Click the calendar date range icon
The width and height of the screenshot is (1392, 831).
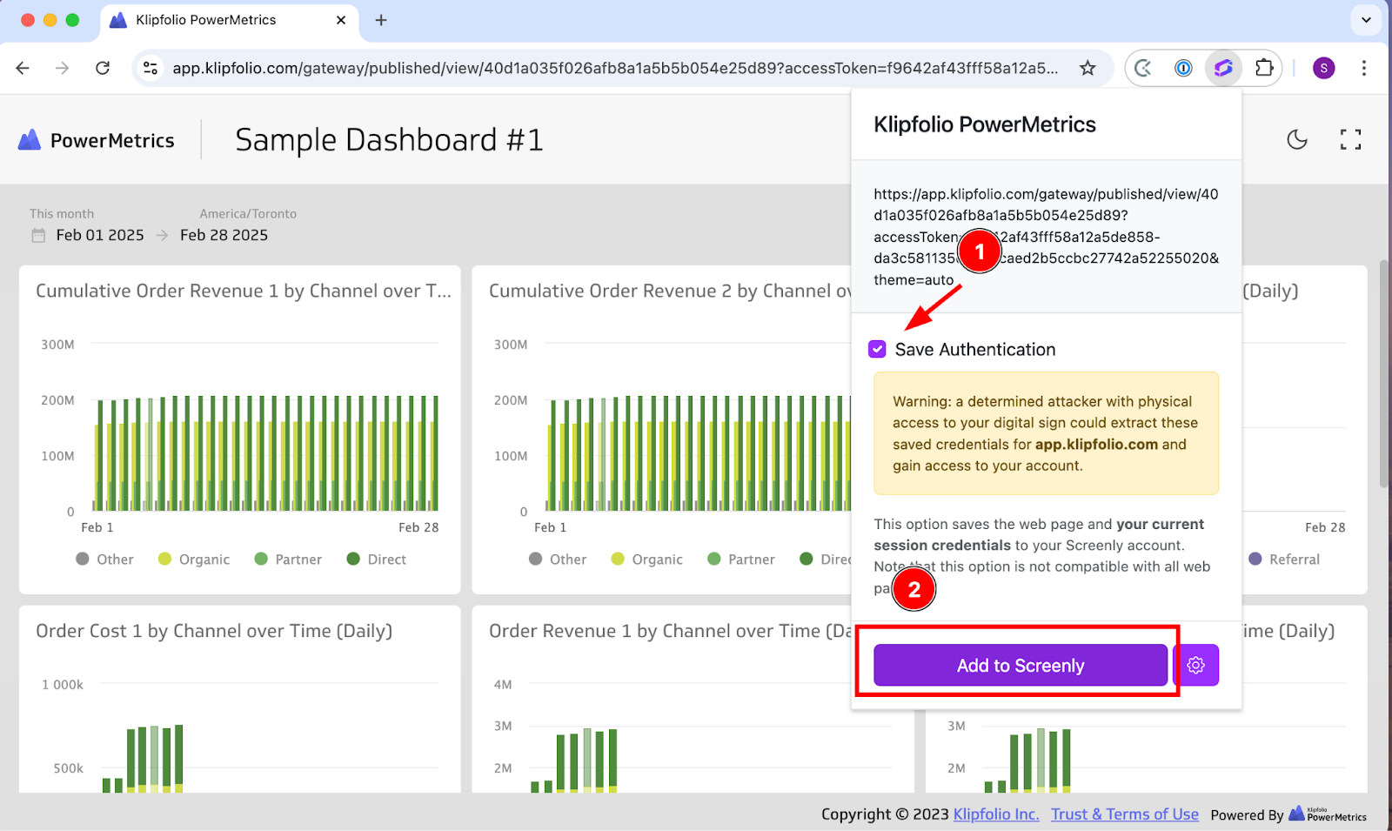pyautogui.click(x=38, y=235)
